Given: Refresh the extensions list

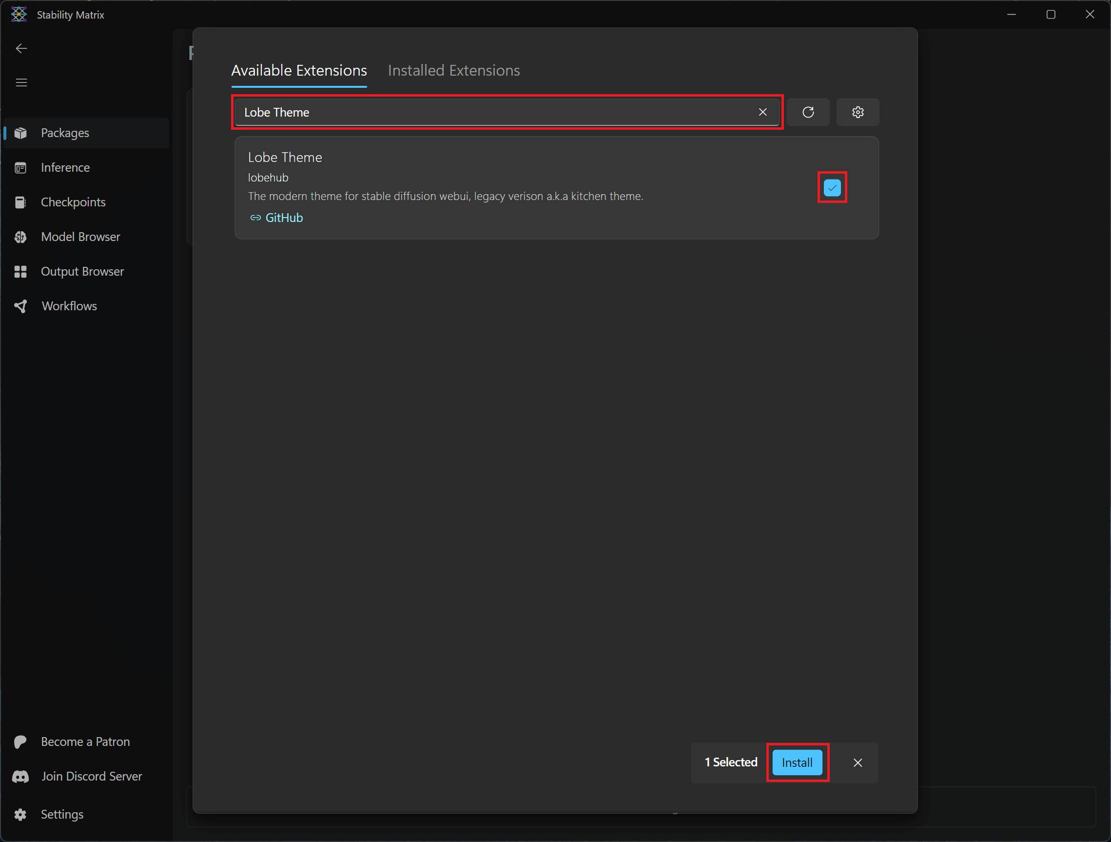Looking at the screenshot, I should pyautogui.click(x=809, y=112).
